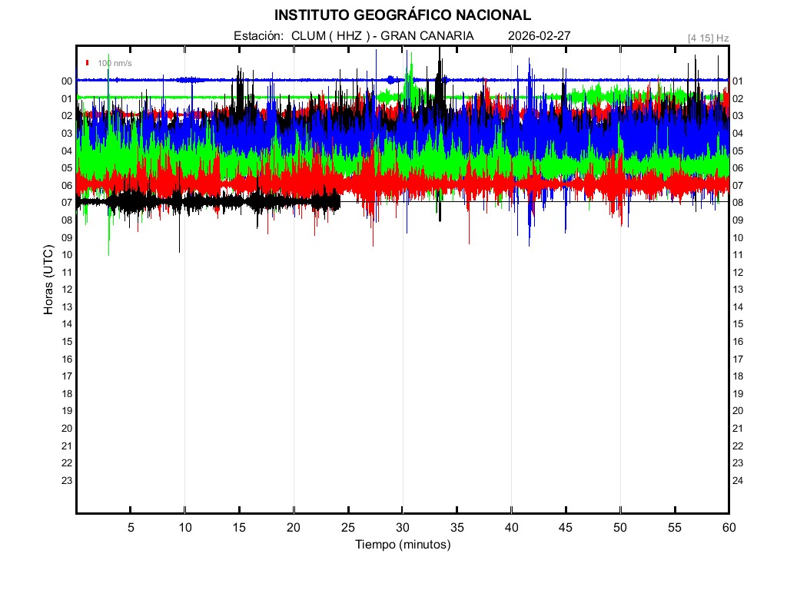The height and width of the screenshot is (590, 787).
Task: Select the Horas (UTC) axis label
Action: click(x=48, y=280)
